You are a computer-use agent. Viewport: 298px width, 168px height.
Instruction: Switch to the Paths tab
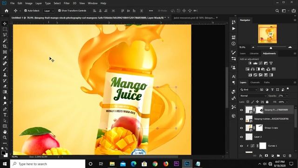tap(267, 83)
